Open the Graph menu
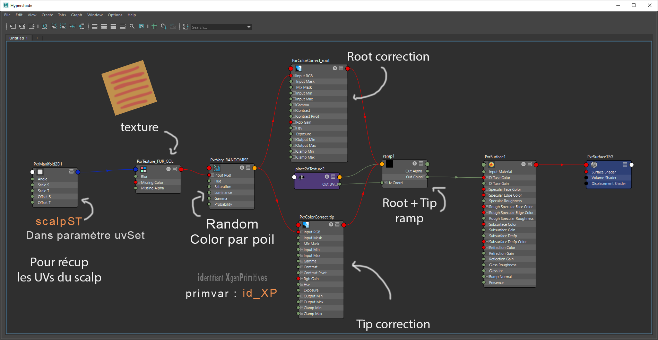This screenshot has width=658, height=340. [x=76, y=15]
